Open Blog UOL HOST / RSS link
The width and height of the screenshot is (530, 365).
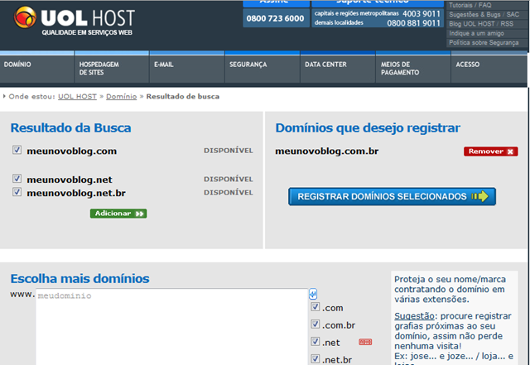[481, 24]
